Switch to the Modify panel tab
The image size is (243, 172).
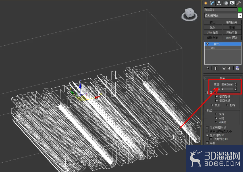point(212,3)
